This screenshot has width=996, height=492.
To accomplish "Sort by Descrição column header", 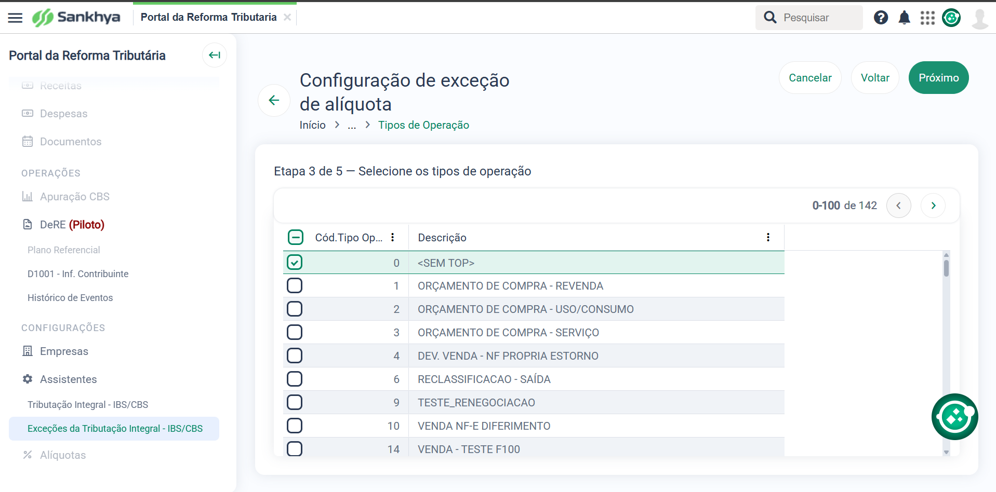I will (442, 238).
